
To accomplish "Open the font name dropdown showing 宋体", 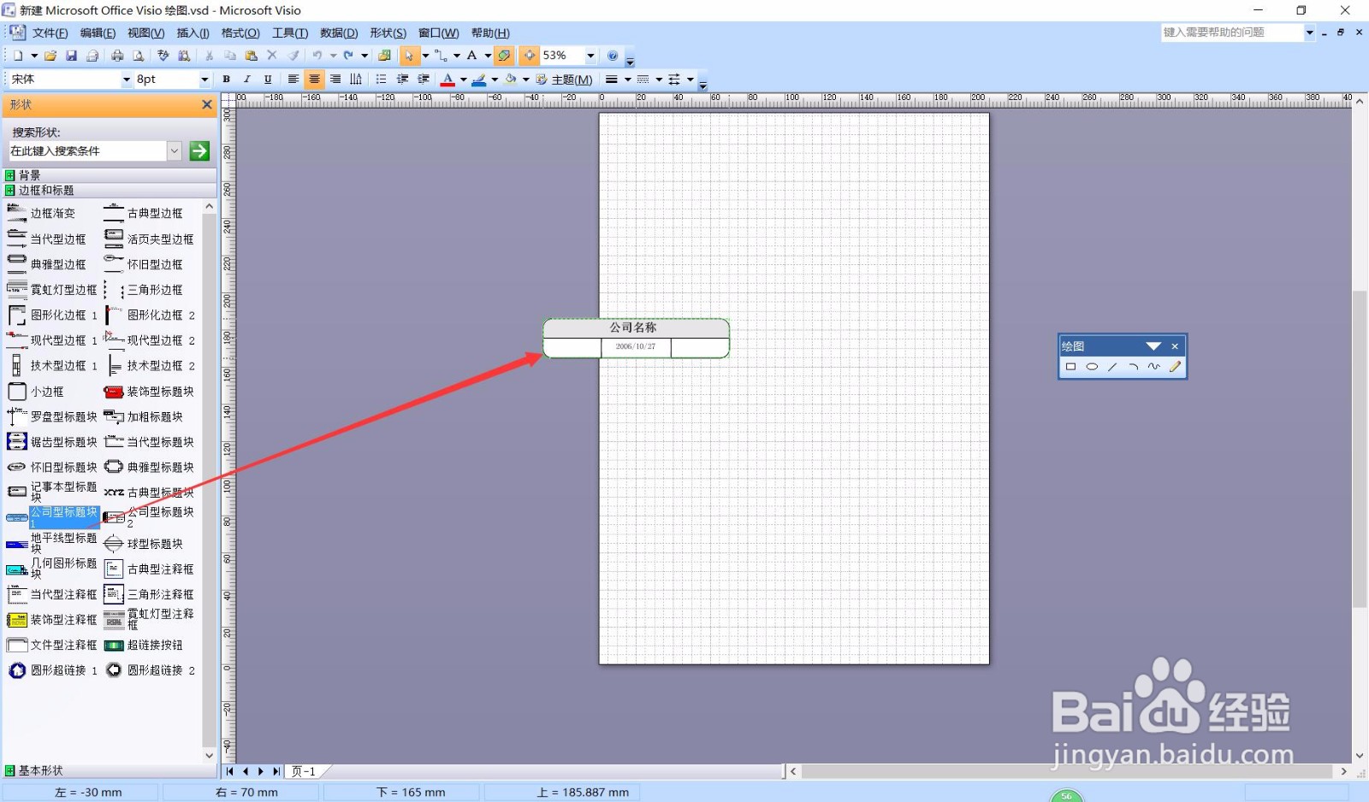I will [x=127, y=80].
